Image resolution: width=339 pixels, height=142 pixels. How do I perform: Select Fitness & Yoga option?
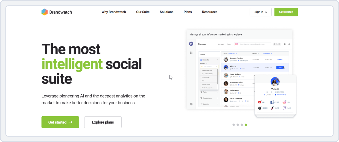[x=209, y=77]
